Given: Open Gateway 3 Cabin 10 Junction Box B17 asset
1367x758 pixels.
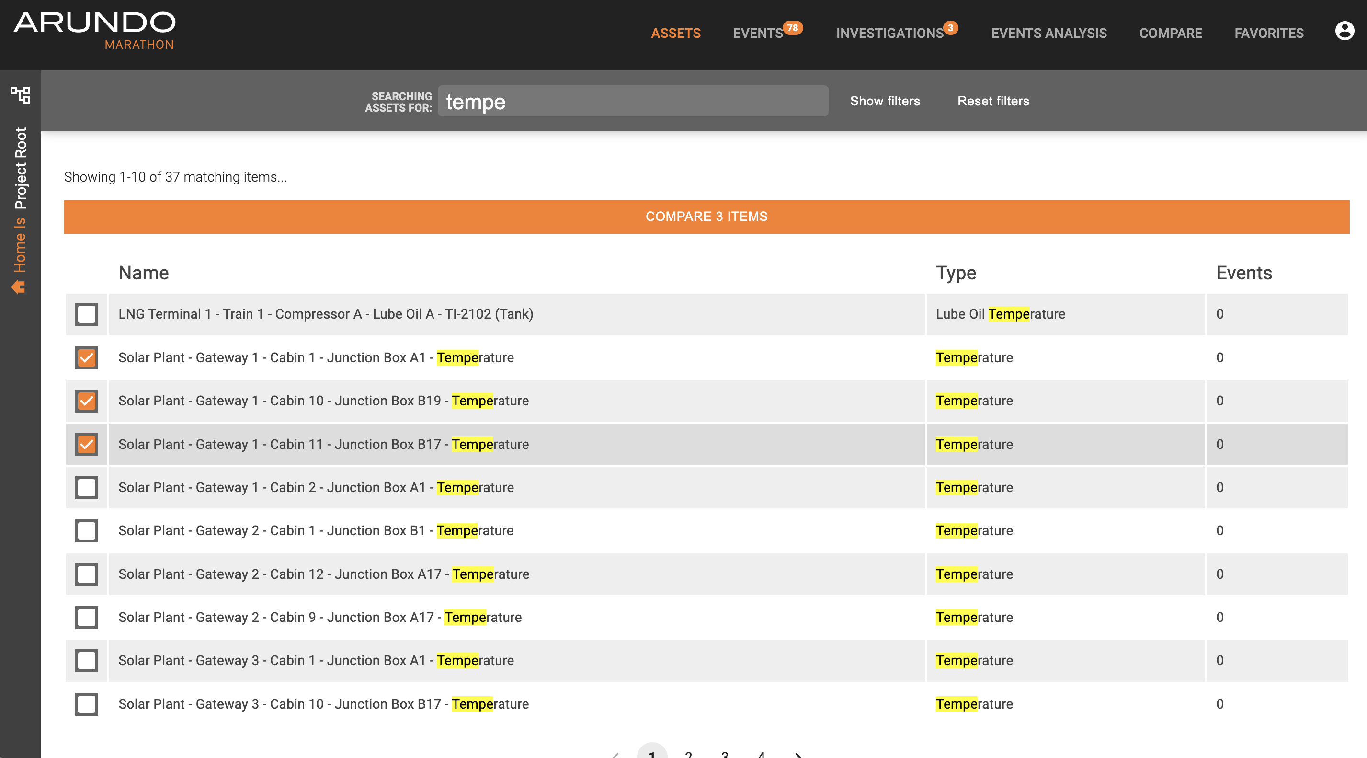Looking at the screenshot, I should point(323,704).
